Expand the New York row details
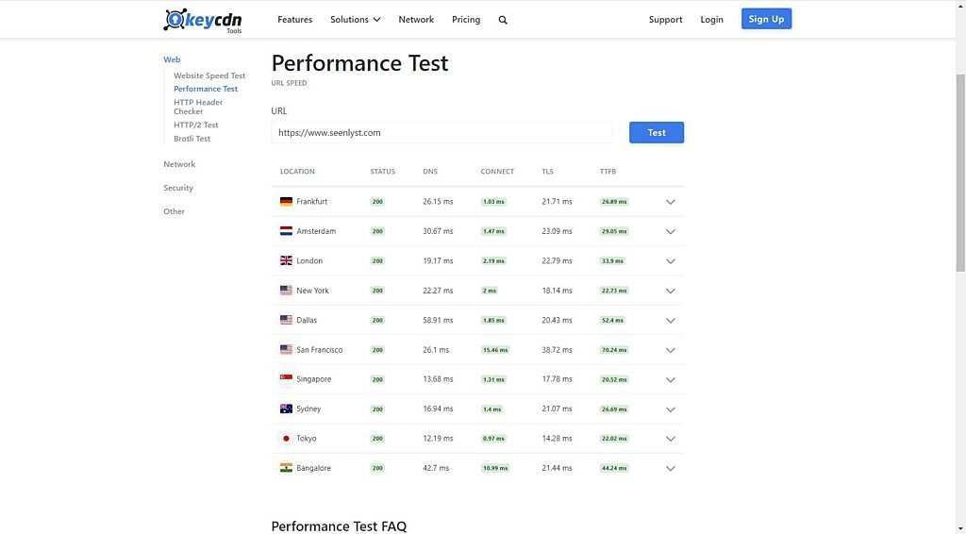 click(x=671, y=291)
